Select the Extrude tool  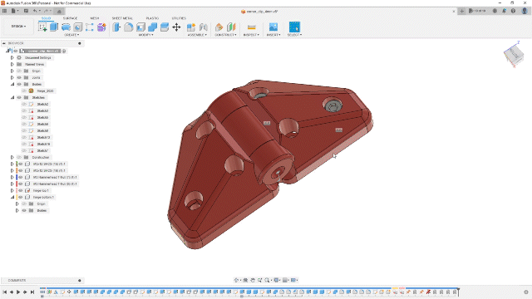[54, 27]
